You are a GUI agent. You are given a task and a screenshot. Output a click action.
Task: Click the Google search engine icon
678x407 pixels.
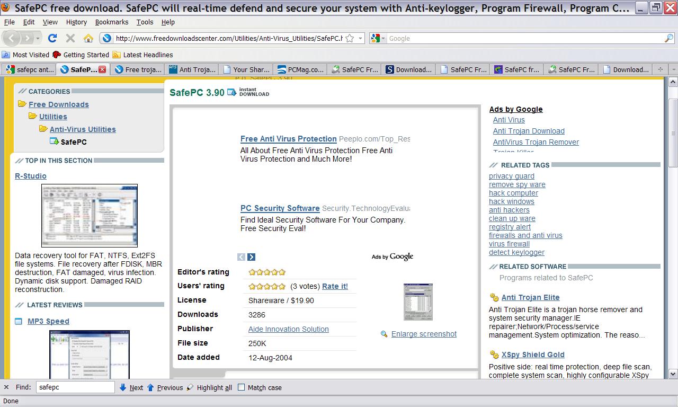(x=376, y=38)
